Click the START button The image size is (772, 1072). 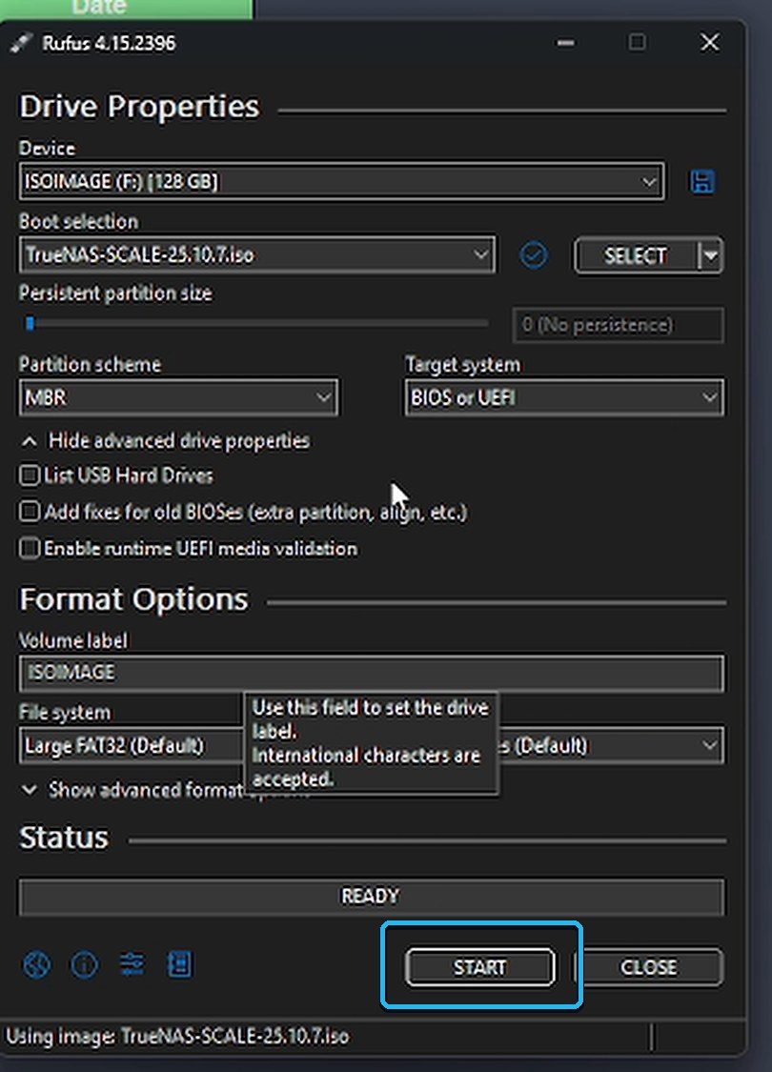480,967
